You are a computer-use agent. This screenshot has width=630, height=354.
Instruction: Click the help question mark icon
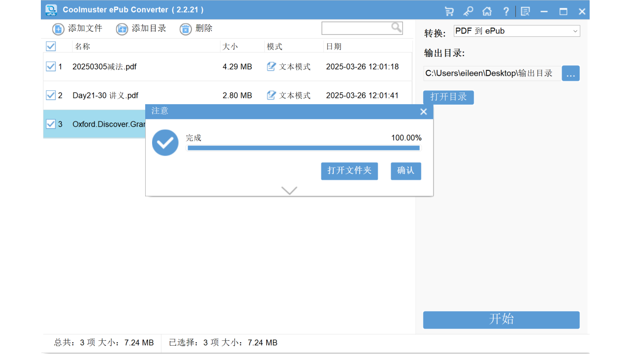(x=506, y=10)
